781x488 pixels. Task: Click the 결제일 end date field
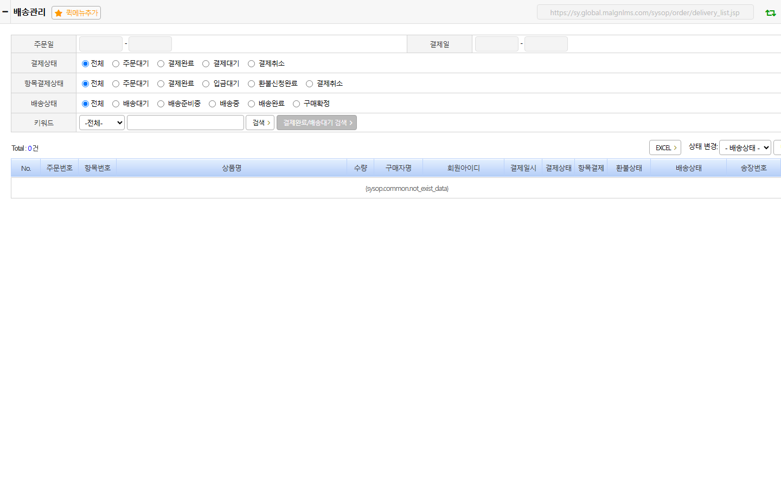546,44
